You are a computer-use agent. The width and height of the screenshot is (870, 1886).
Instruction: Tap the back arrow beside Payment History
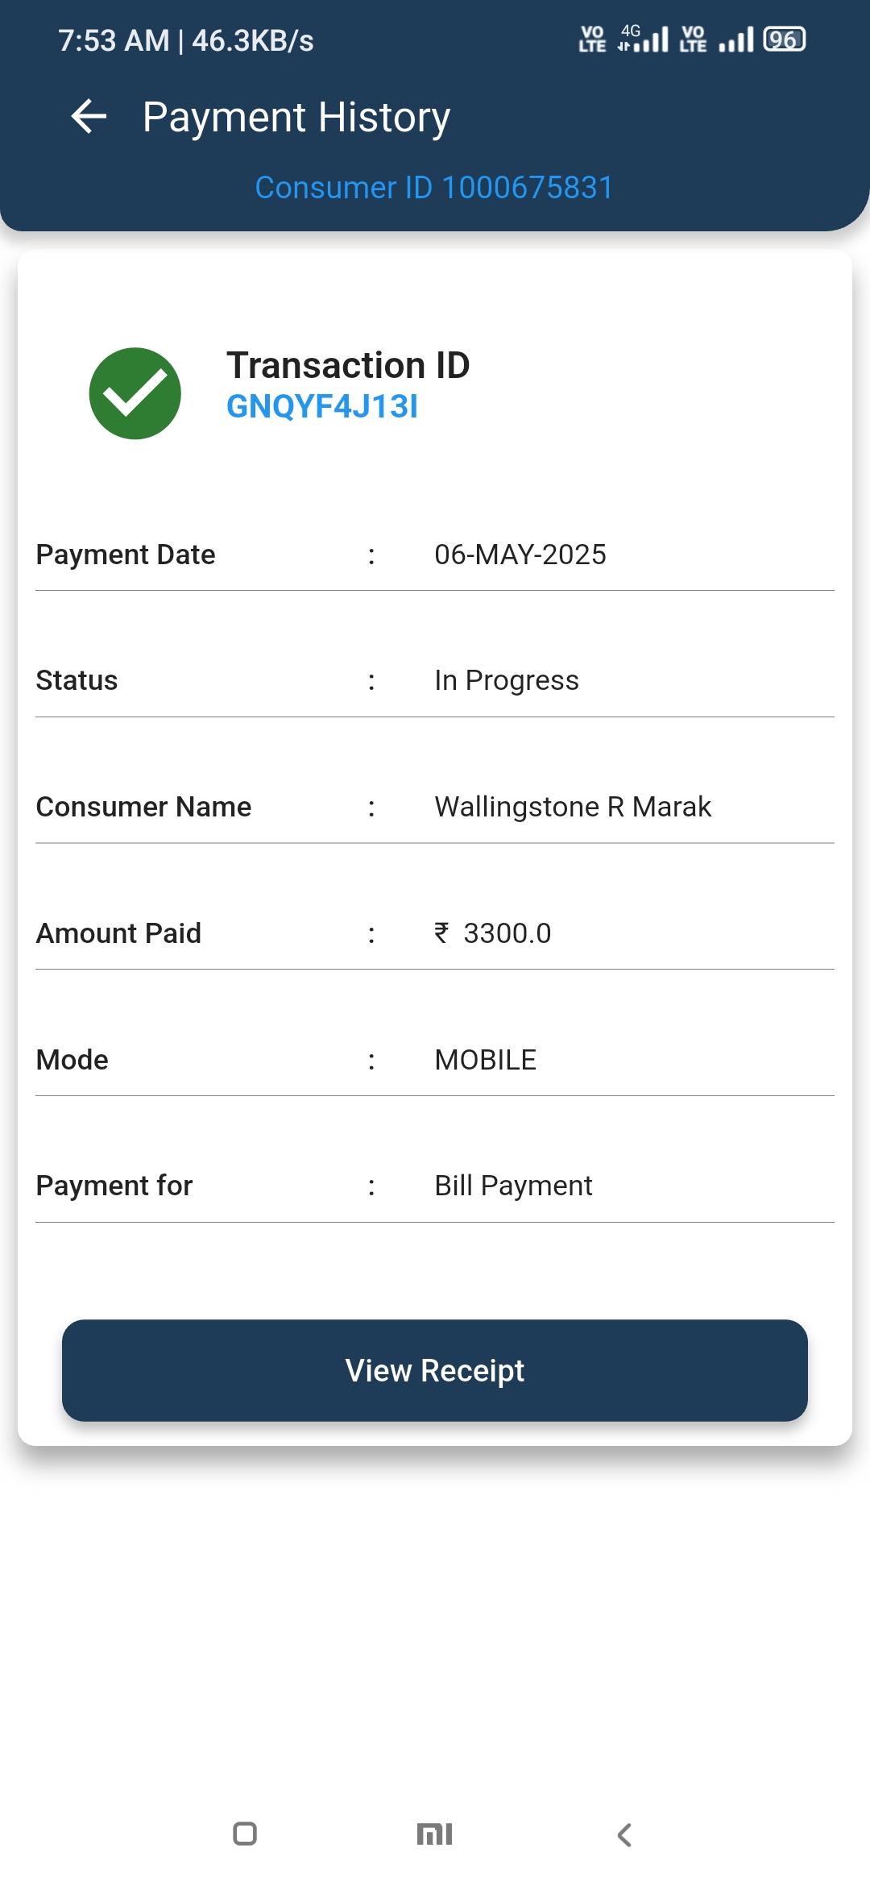[89, 117]
